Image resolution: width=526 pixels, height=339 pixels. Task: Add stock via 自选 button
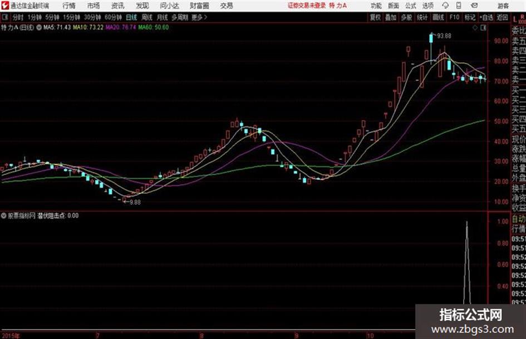[x=486, y=17]
